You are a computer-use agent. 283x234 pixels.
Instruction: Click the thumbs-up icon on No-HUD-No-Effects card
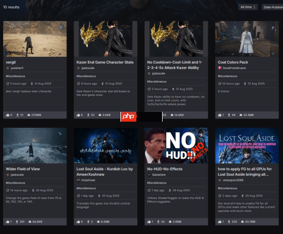click(149, 222)
